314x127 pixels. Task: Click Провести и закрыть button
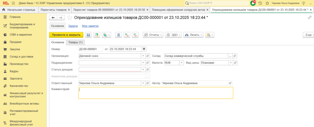66,35
